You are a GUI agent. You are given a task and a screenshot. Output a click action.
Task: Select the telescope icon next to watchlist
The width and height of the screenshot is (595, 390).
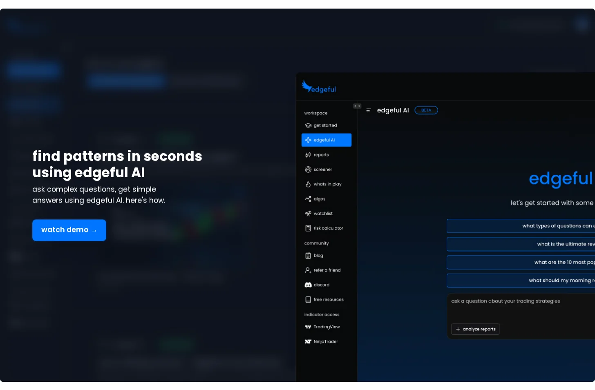pyautogui.click(x=308, y=214)
